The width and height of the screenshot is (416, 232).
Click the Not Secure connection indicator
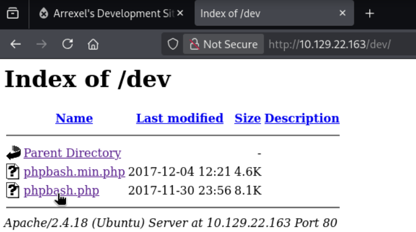click(x=223, y=44)
